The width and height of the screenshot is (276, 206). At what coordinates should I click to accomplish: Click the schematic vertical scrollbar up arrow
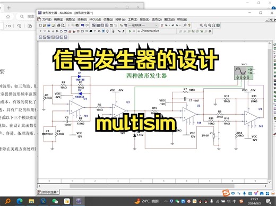pos(270,44)
